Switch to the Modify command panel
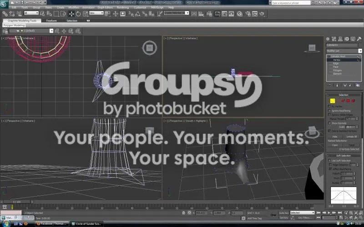 334,39
